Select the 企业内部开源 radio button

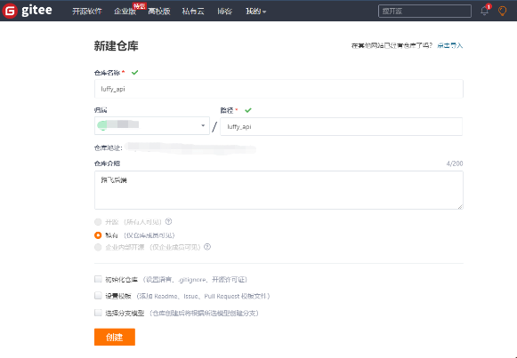click(x=98, y=247)
